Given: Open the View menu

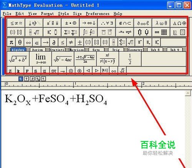Looking at the screenshot, I should [x=33, y=13].
